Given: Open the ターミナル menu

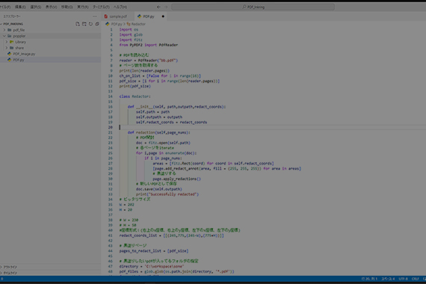Looking at the screenshot, I should (x=101, y=7).
